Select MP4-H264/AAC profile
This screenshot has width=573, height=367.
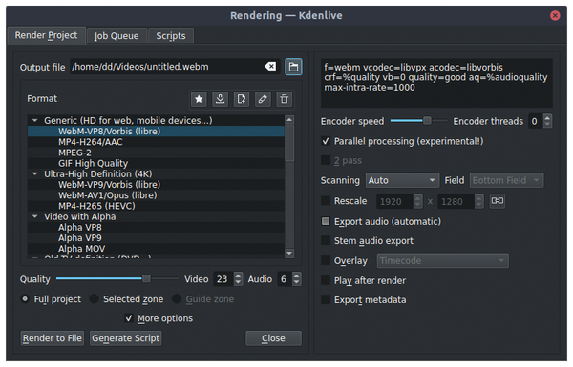pyautogui.click(x=156, y=142)
